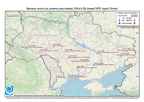
Task: Click the small red dot in legend
Action: click(x=134, y=18)
